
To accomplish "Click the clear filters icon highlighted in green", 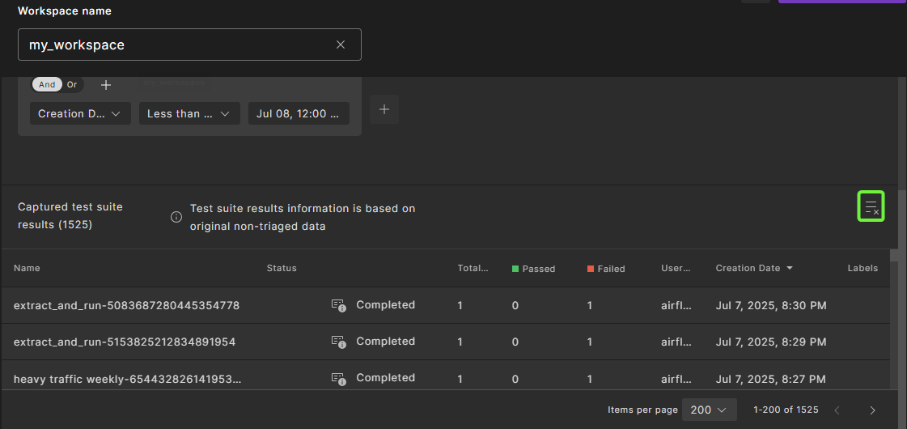I will point(871,206).
